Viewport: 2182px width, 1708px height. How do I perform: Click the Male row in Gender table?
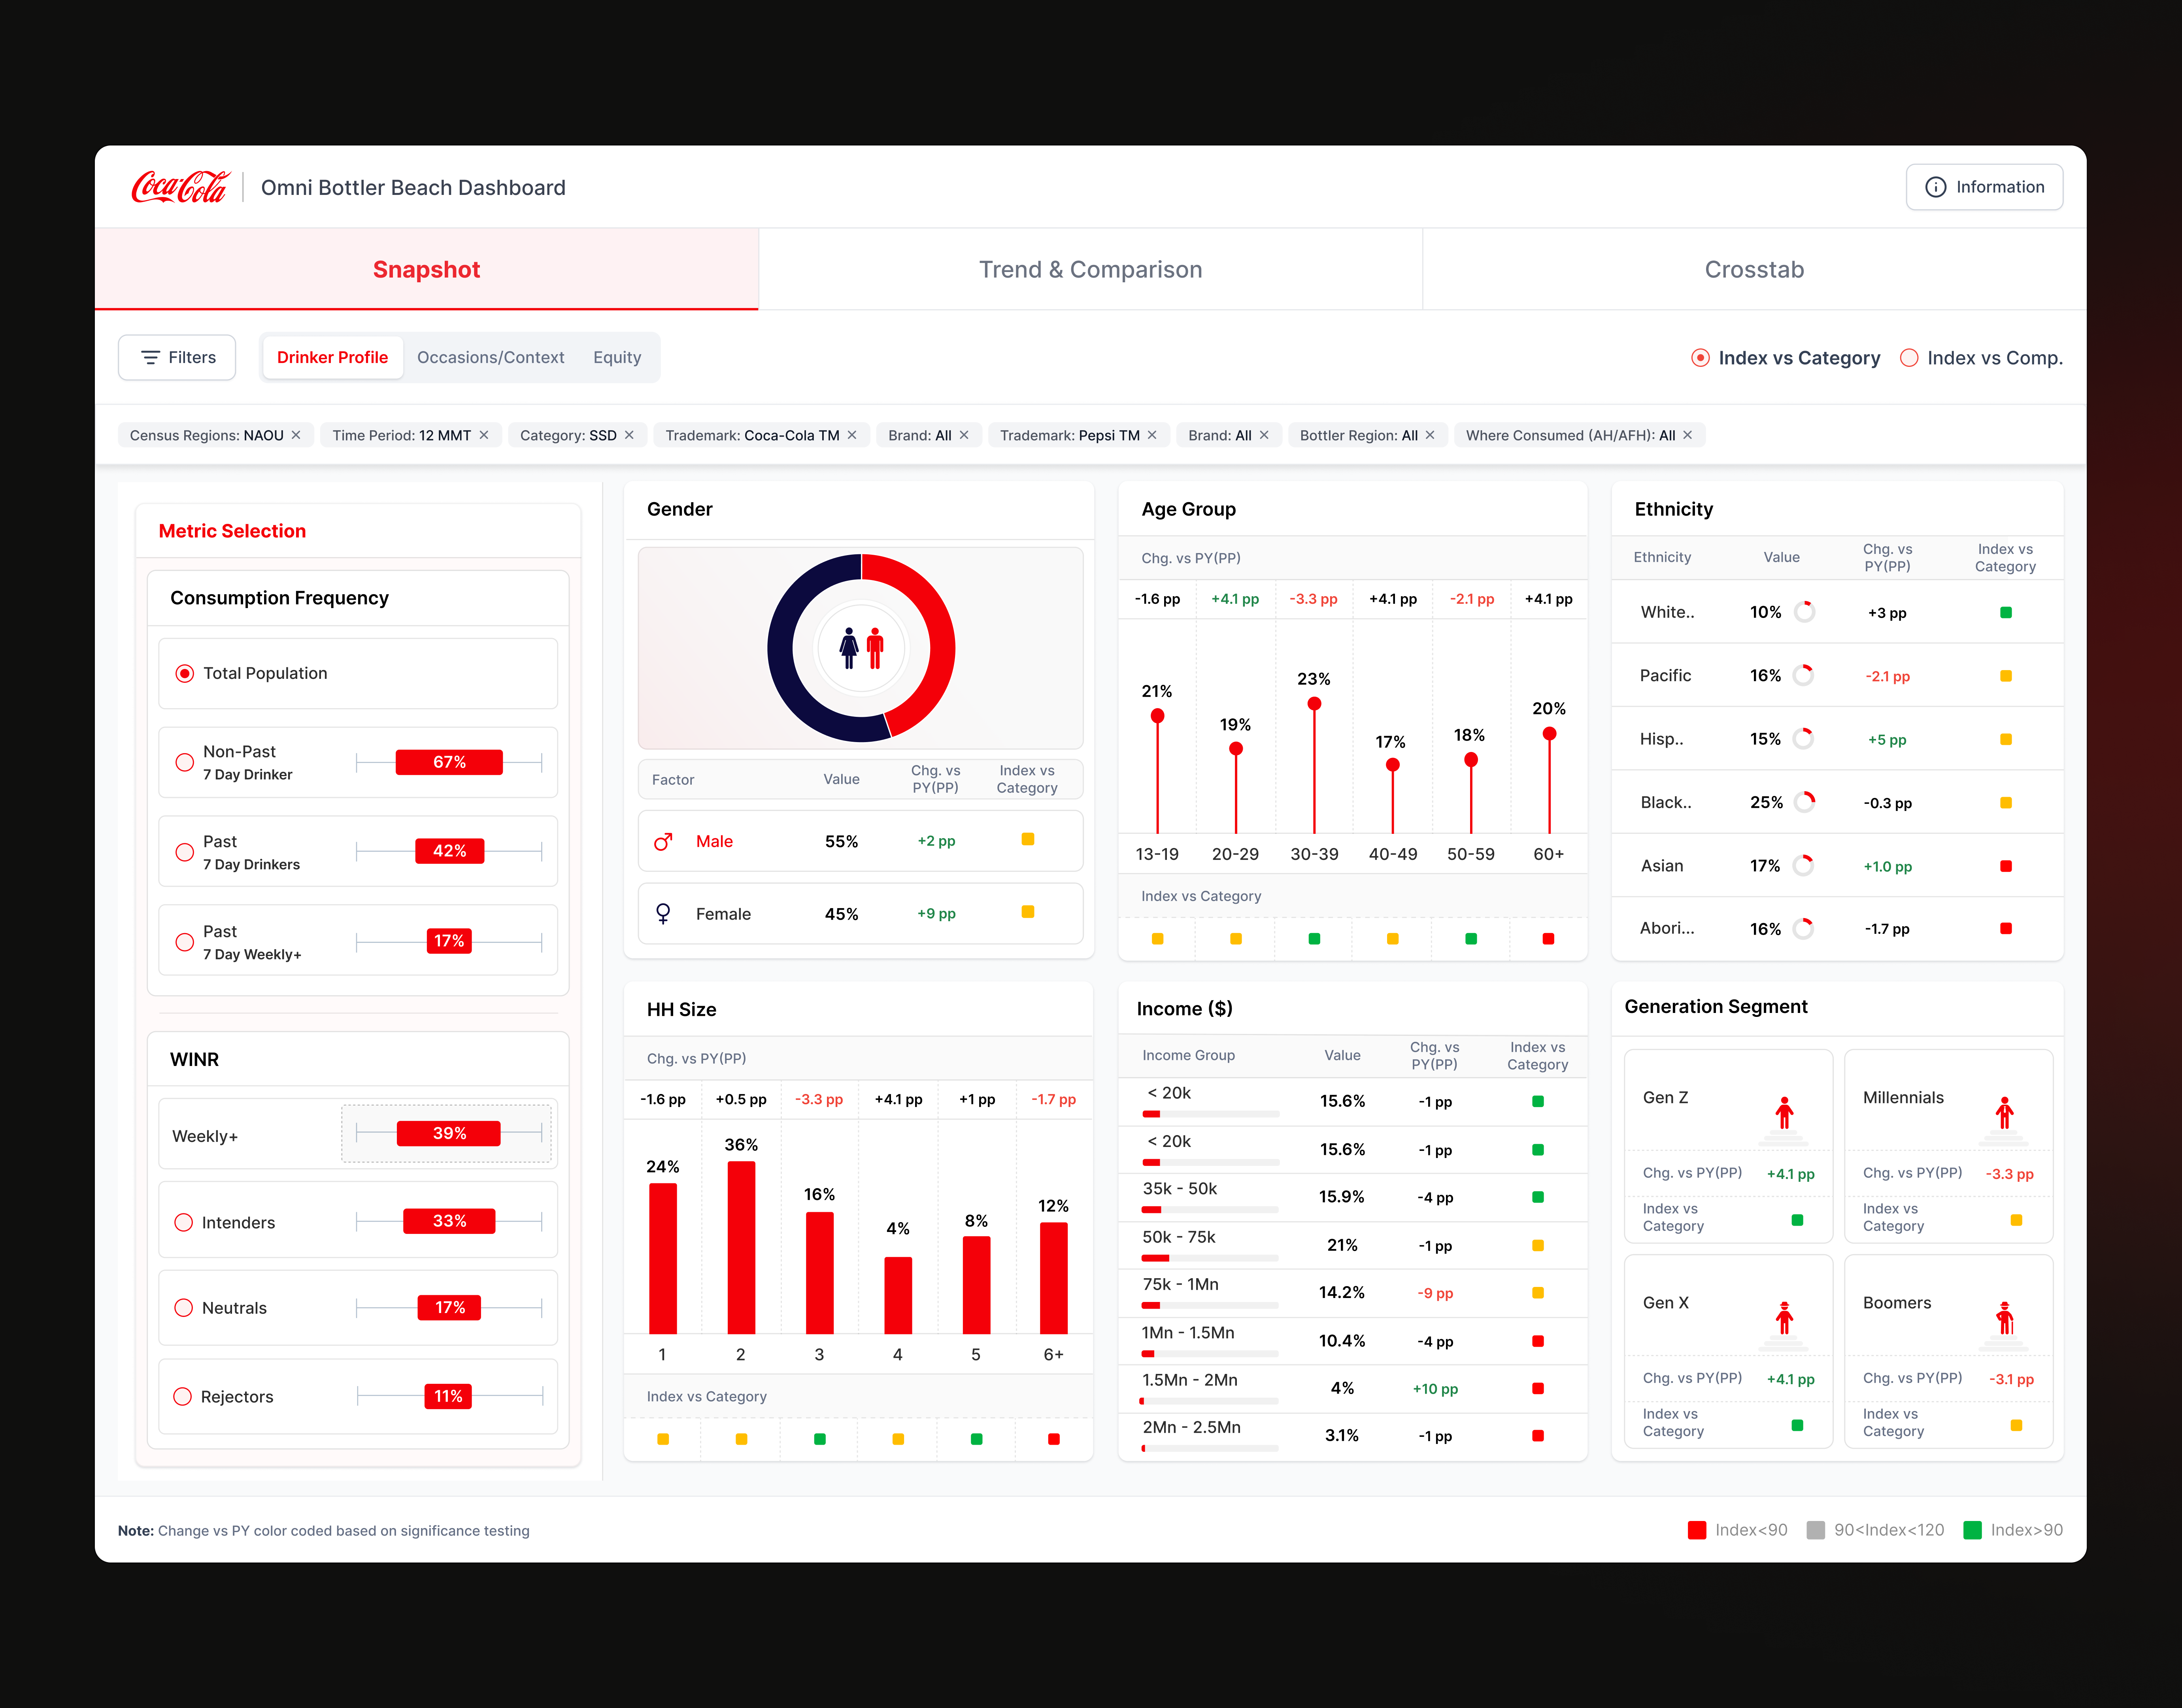pyautogui.click(x=861, y=841)
